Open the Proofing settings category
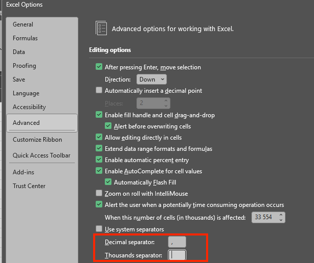314x263 pixels. pos(24,66)
